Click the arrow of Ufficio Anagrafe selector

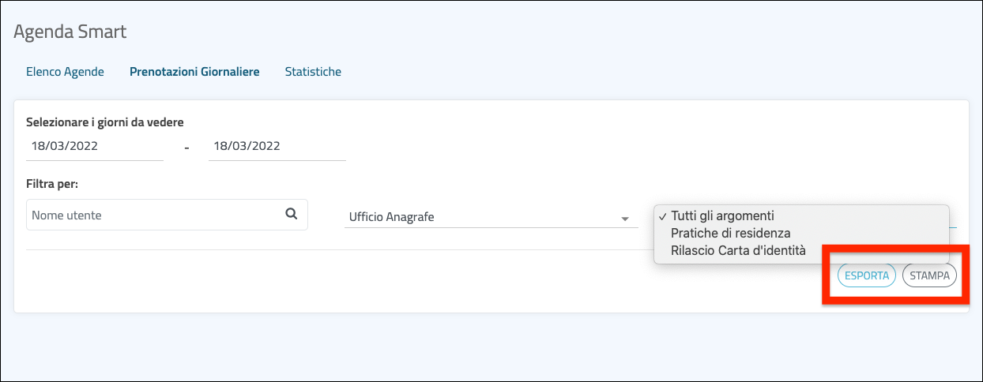point(624,218)
